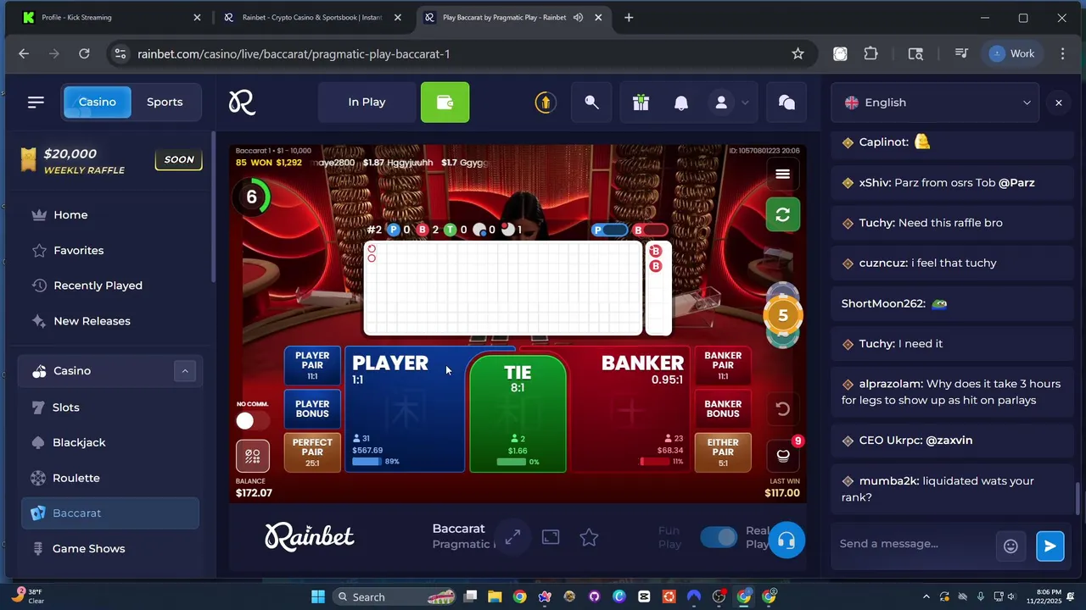Click the undo bet arrow in game

coord(782,409)
